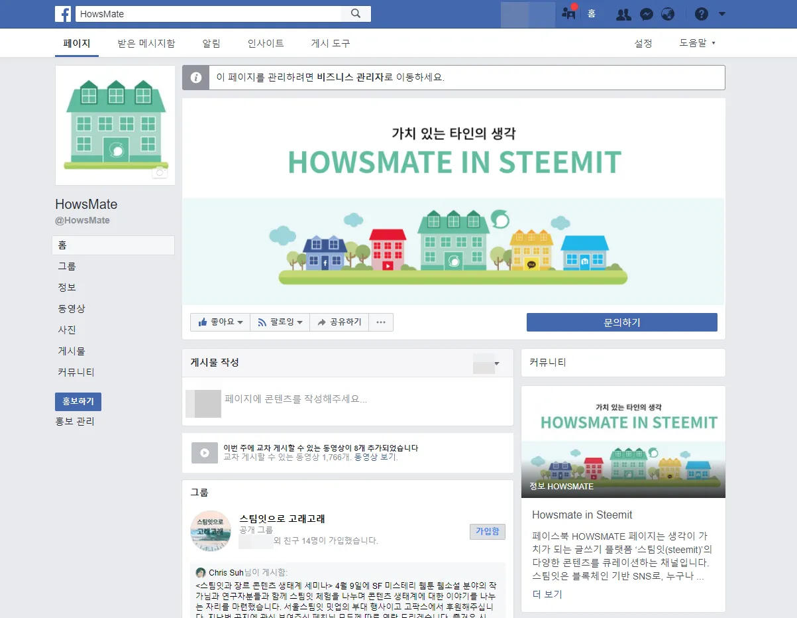Viewport: 797px width, 618px height.
Task: Click the notification icon with red badge
Action: tap(569, 13)
